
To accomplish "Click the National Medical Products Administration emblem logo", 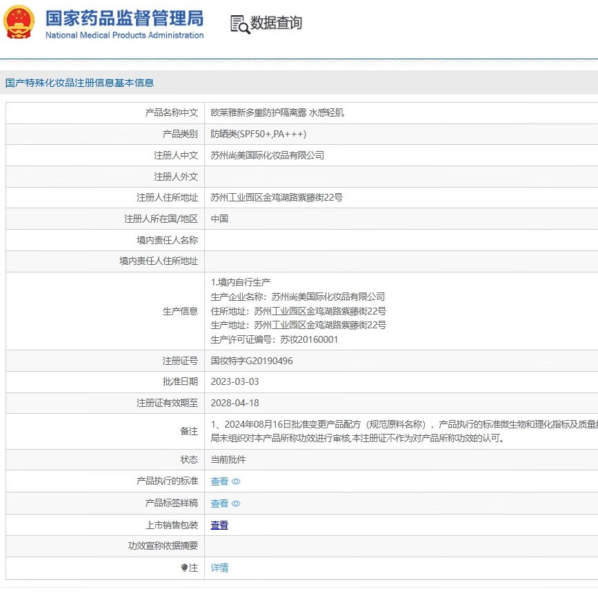I will coord(19,21).
